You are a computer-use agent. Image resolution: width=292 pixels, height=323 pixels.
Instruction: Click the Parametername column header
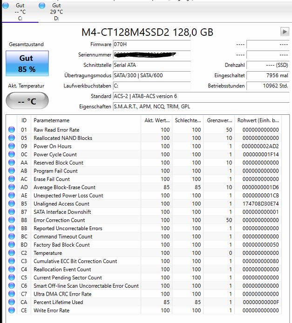86,120
